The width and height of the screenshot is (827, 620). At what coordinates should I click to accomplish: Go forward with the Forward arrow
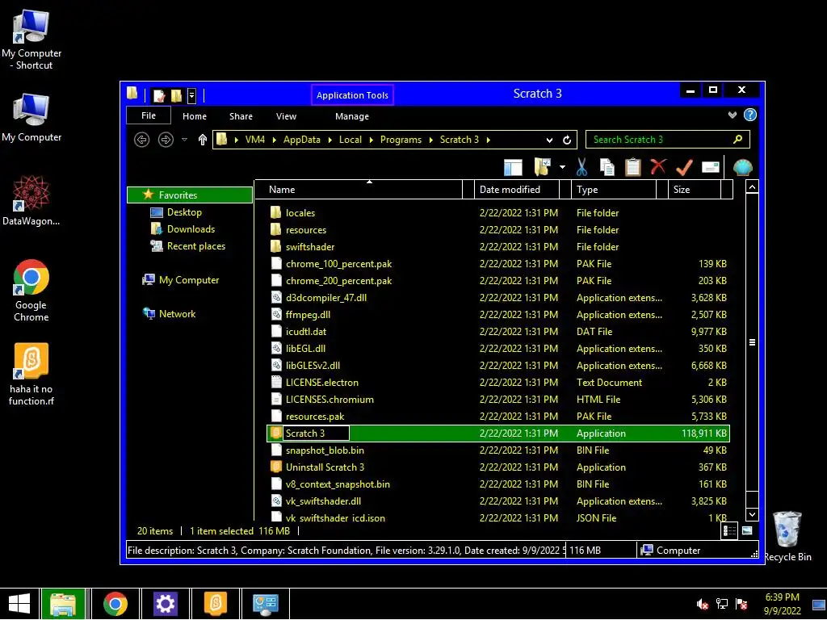(x=166, y=140)
